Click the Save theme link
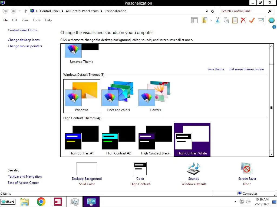This screenshot has height=207, width=277. pyautogui.click(x=216, y=69)
